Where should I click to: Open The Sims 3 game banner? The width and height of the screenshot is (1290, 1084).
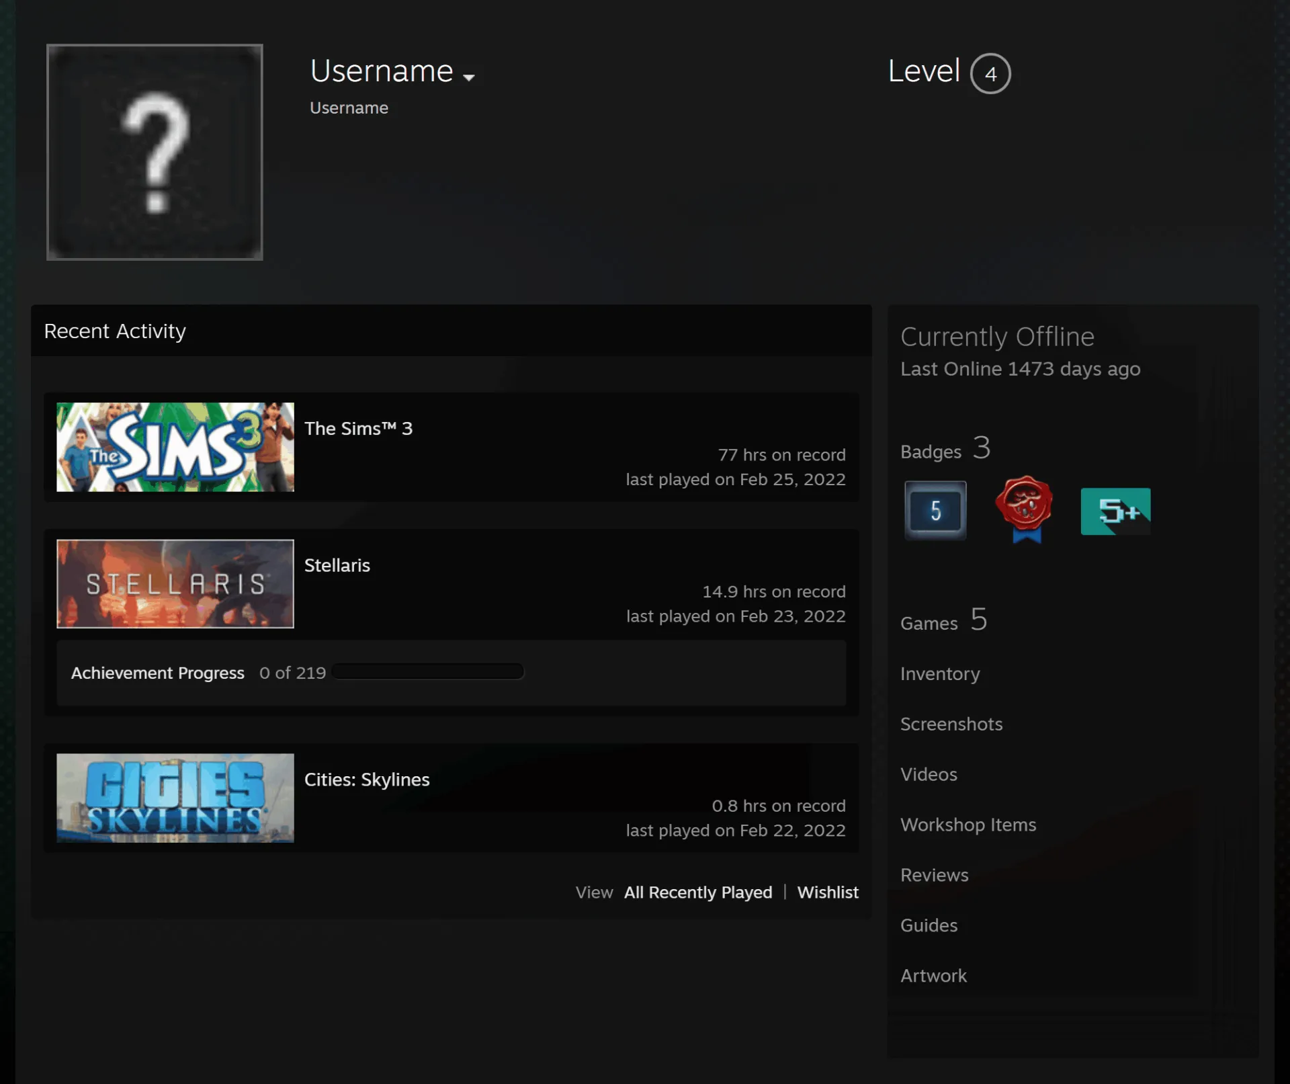pyautogui.click(x=175, y=447)
